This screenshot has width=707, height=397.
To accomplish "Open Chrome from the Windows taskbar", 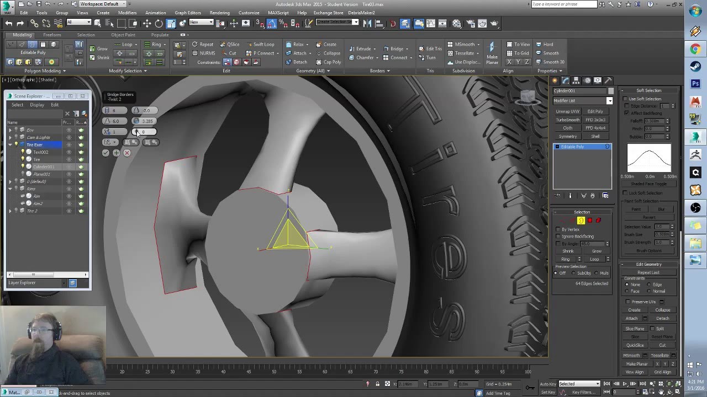I will tap(695, 49).
